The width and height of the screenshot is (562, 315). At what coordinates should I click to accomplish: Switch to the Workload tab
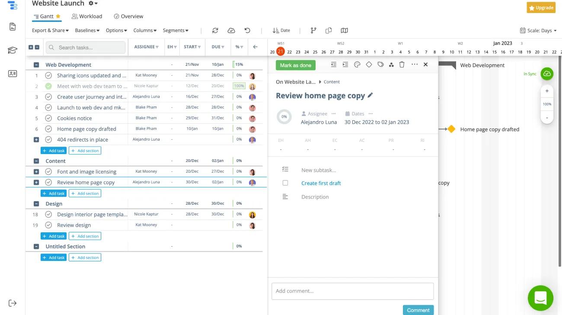[x=86, y=16]
